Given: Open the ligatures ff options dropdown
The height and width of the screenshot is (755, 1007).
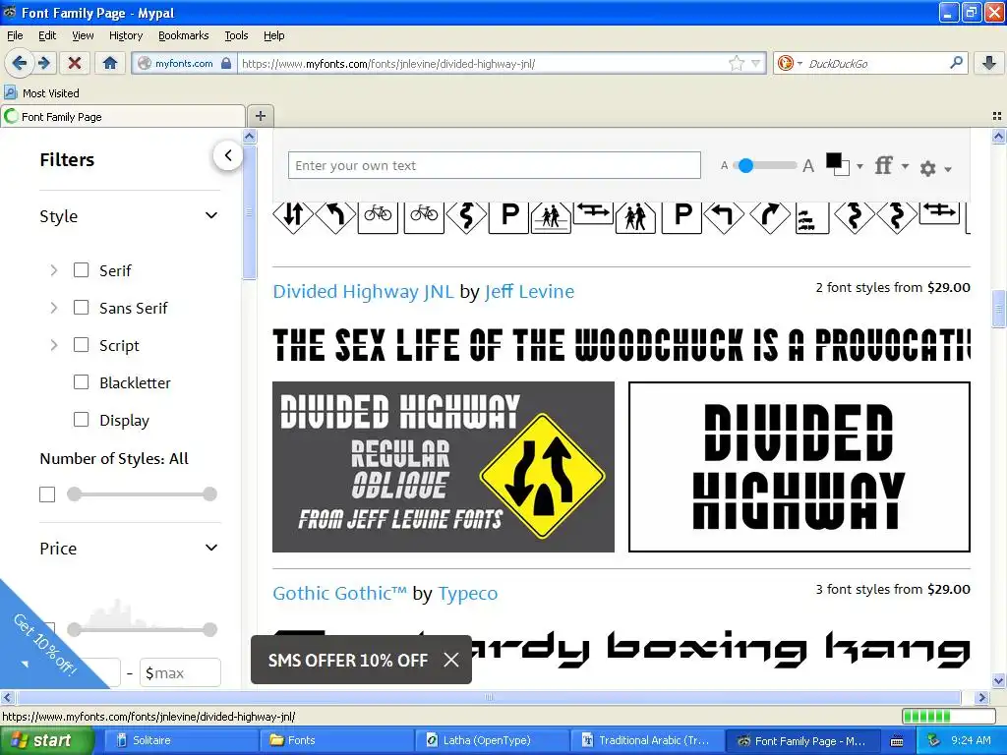Looking at the screenshot, I should [x=891, y=165].
